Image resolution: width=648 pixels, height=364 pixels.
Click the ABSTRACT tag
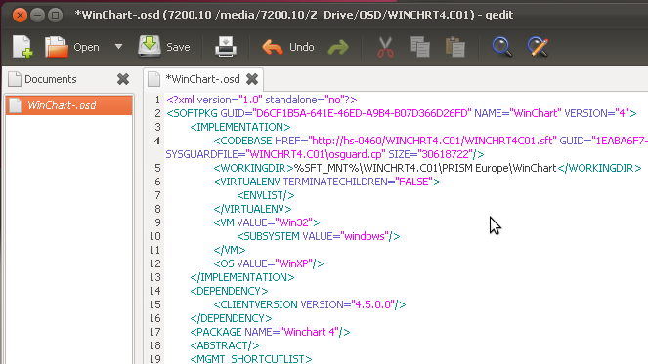pyautogui.click(x=225, y=345)
